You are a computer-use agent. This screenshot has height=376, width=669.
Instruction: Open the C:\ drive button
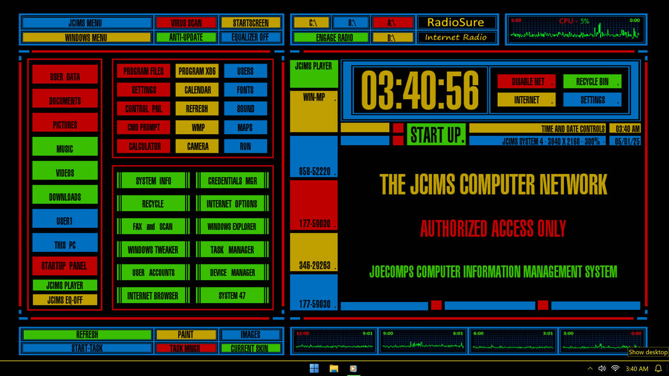coord(312,22)
